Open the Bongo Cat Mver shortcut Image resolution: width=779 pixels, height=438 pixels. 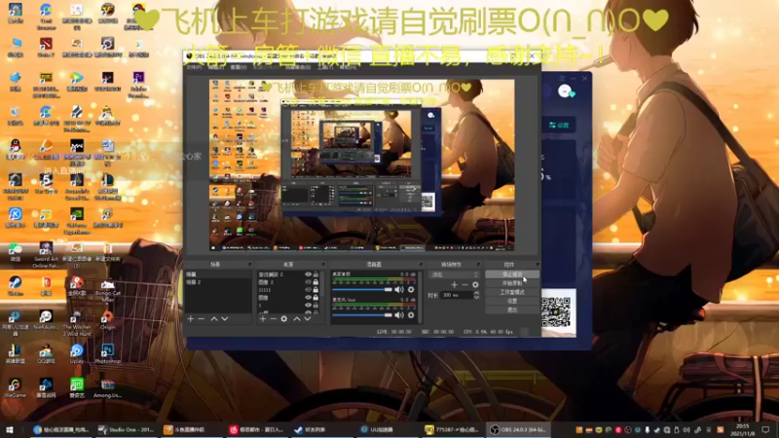pos(107,289)
